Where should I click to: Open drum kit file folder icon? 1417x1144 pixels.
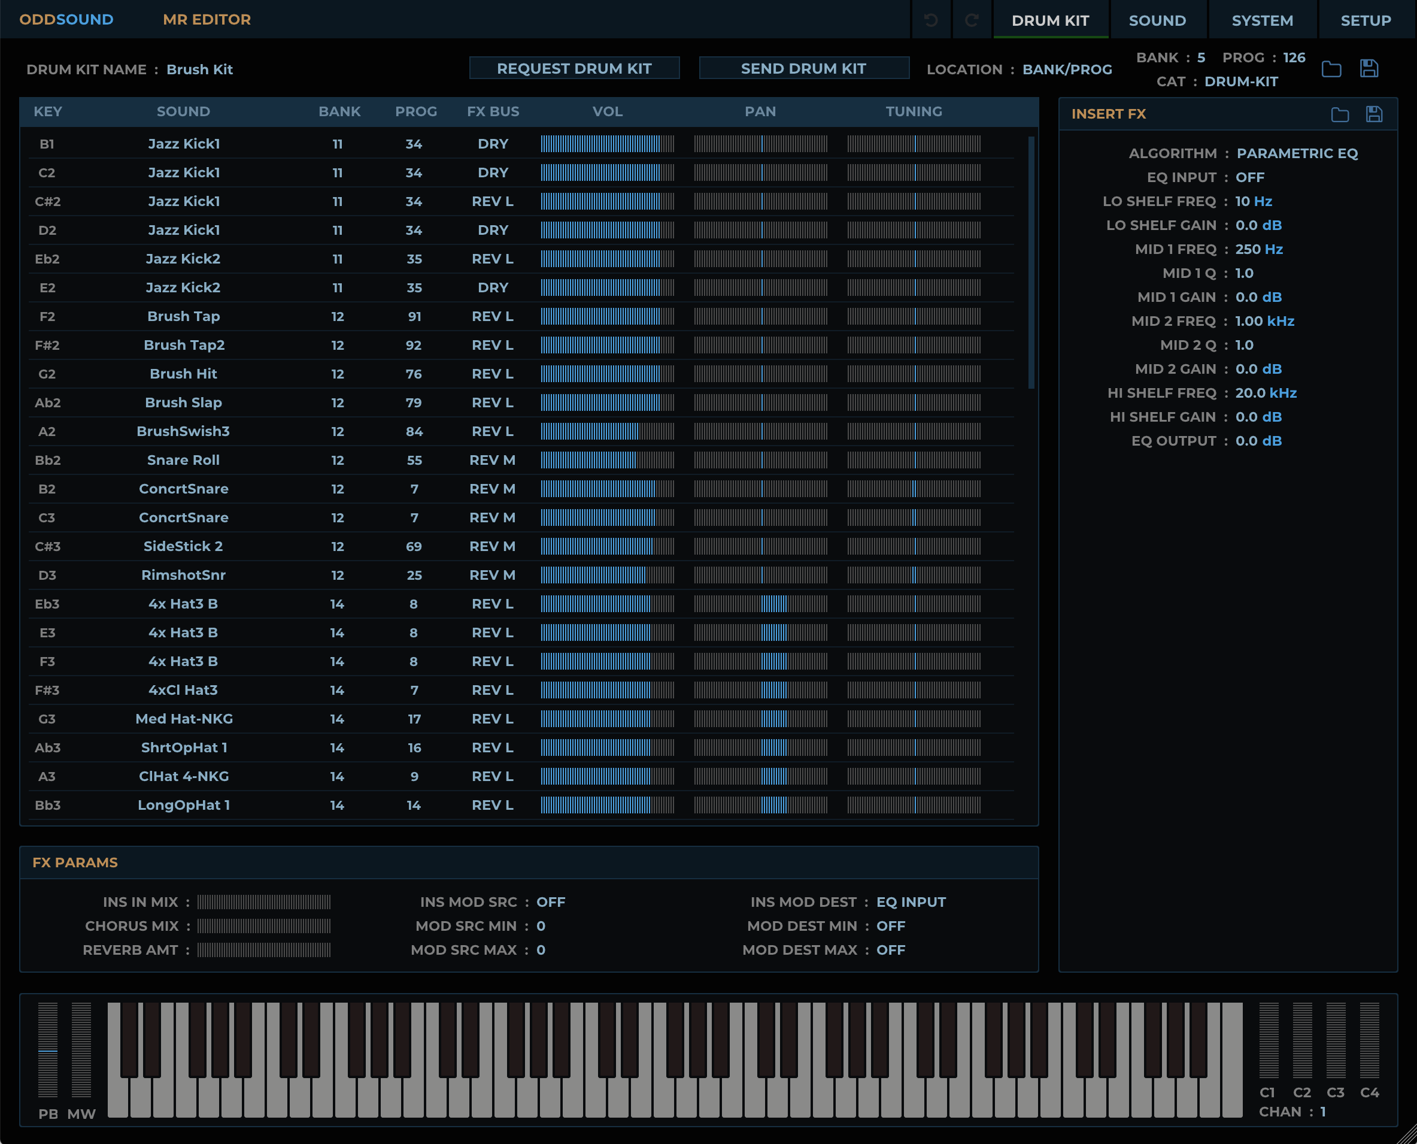[x=1331, y=68]
